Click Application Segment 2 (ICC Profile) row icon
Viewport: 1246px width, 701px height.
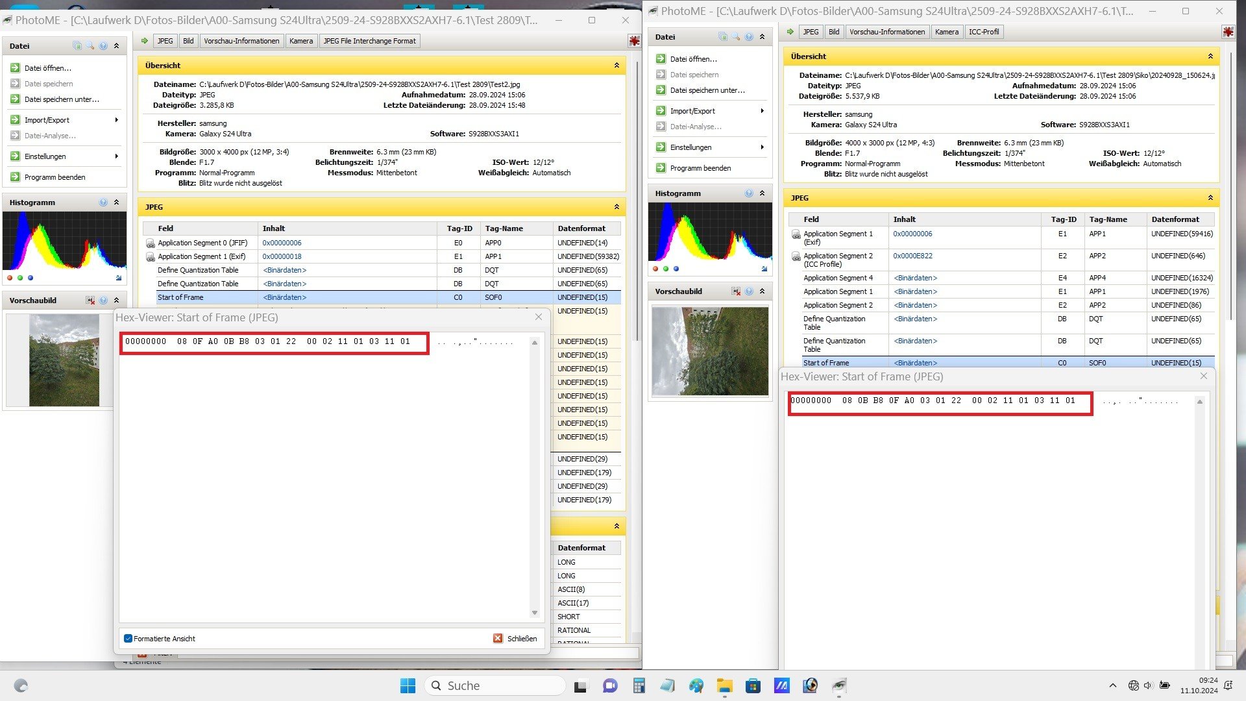(x=796, y=257)
